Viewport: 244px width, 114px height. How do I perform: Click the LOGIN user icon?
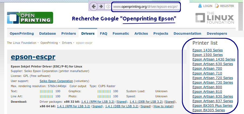tap(200, 6)
